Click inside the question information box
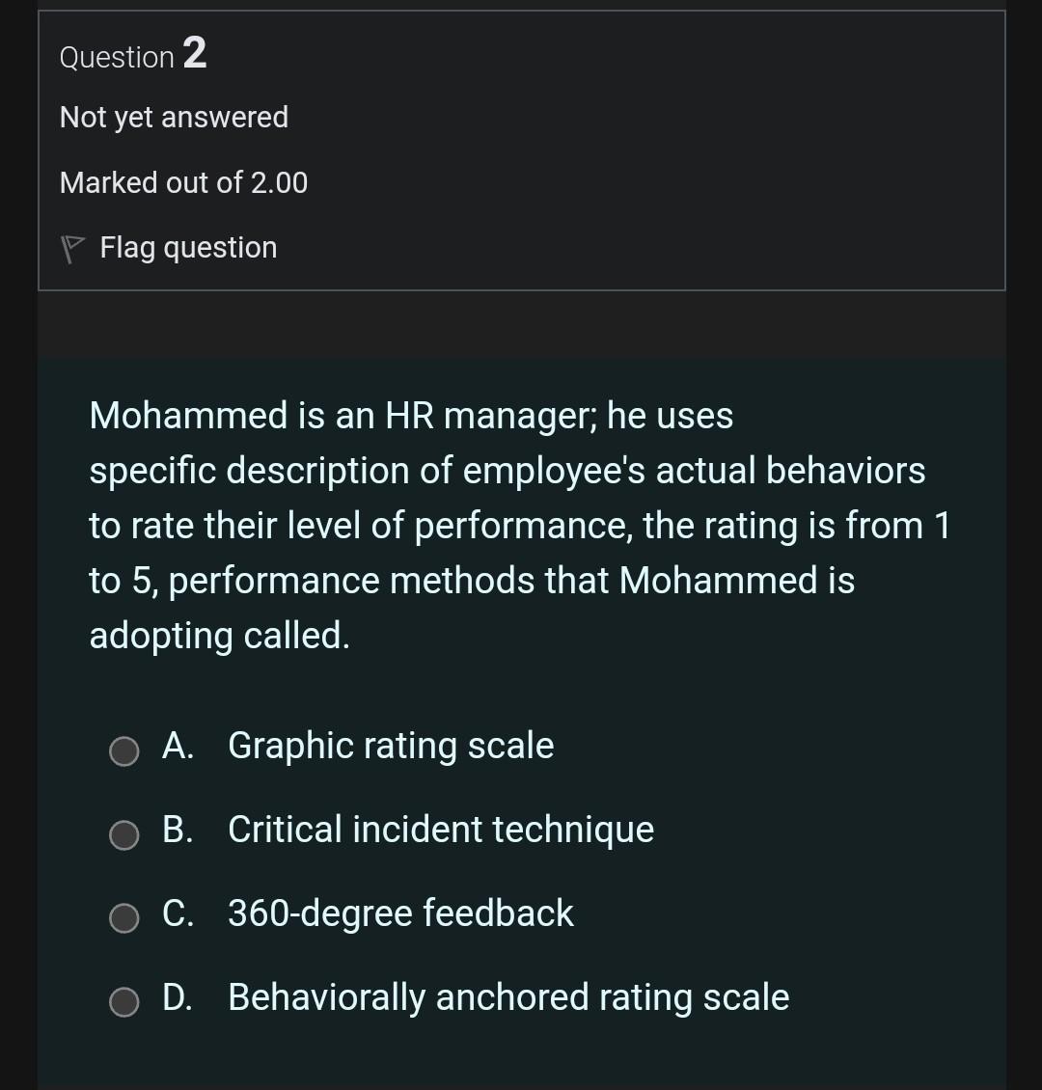 pos(521,150)
